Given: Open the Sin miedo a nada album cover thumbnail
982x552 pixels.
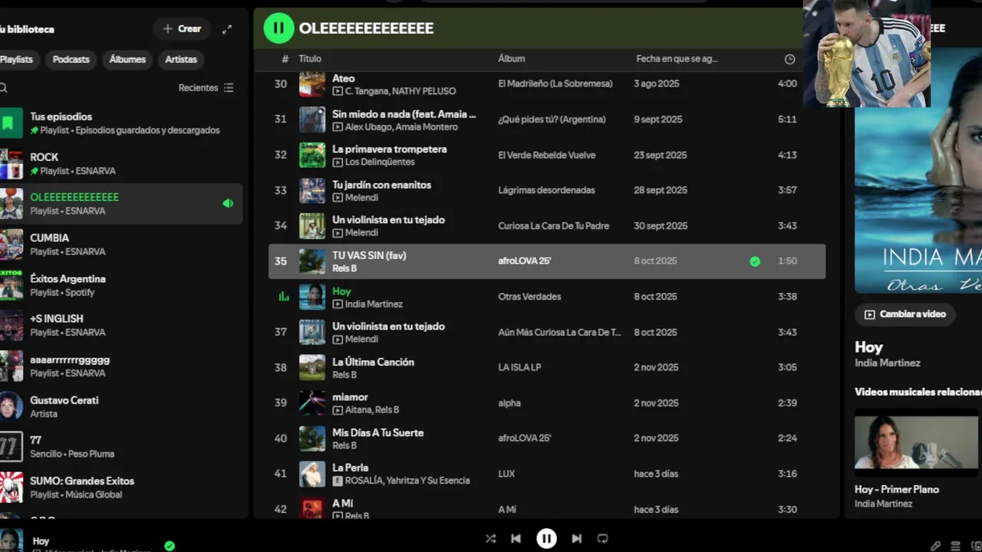Looking at the screenshot, I should [x=312, y=119].
